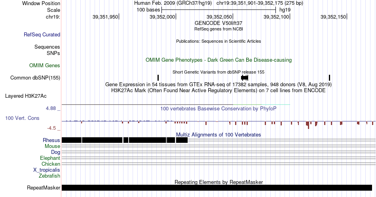Click the 39,352,000 ruler position
The height and width of the screenshot is (197, 376).
[162, 17]
